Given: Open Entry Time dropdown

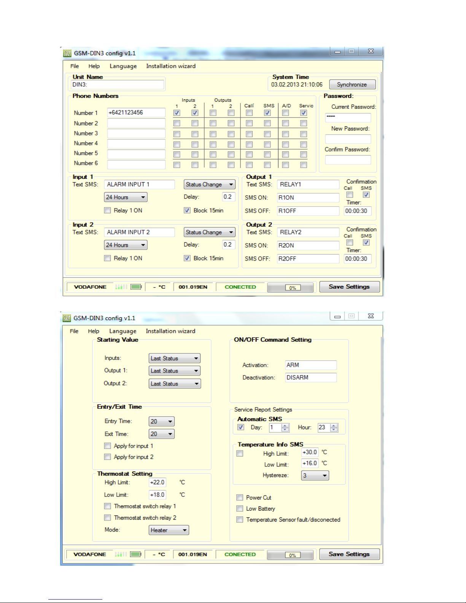Looking at the screenshot, I should click(162, 422).
